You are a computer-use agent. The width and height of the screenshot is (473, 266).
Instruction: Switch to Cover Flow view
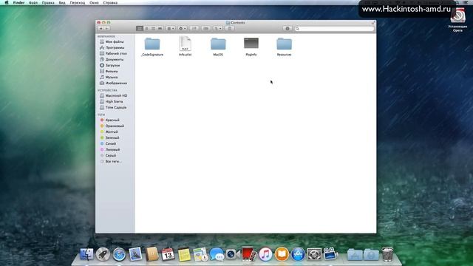pyautogui.click(x=160, y=28)
